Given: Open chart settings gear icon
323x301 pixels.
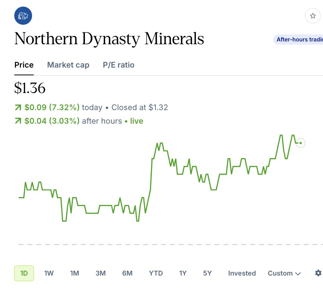Looking at the screenshot, I should coord(318,273).
